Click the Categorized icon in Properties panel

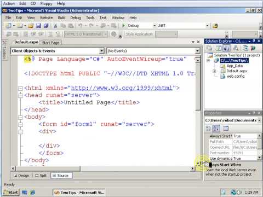pyautogui.click(x=209, y=129)
